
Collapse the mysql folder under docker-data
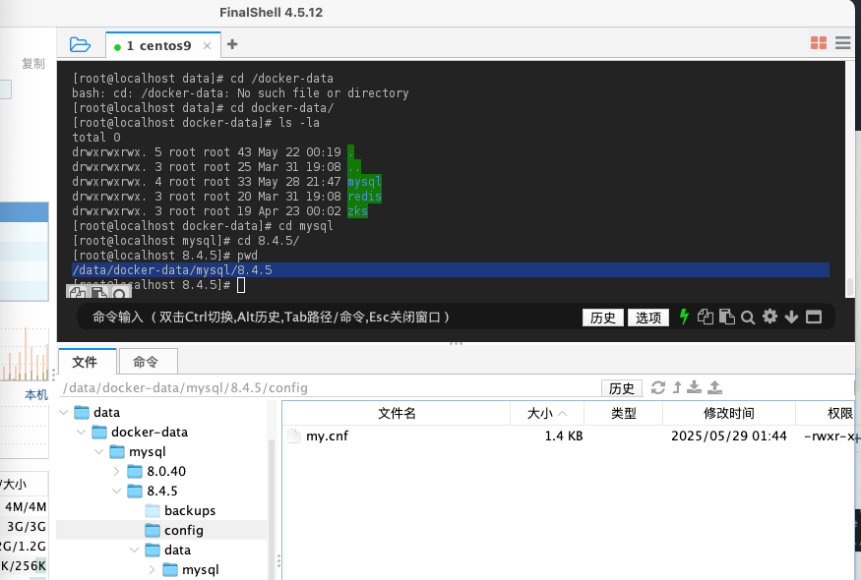pyautogui.click(x=98, y=451)
